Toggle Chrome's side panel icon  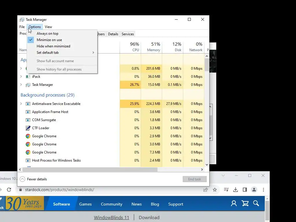[245, 190]
